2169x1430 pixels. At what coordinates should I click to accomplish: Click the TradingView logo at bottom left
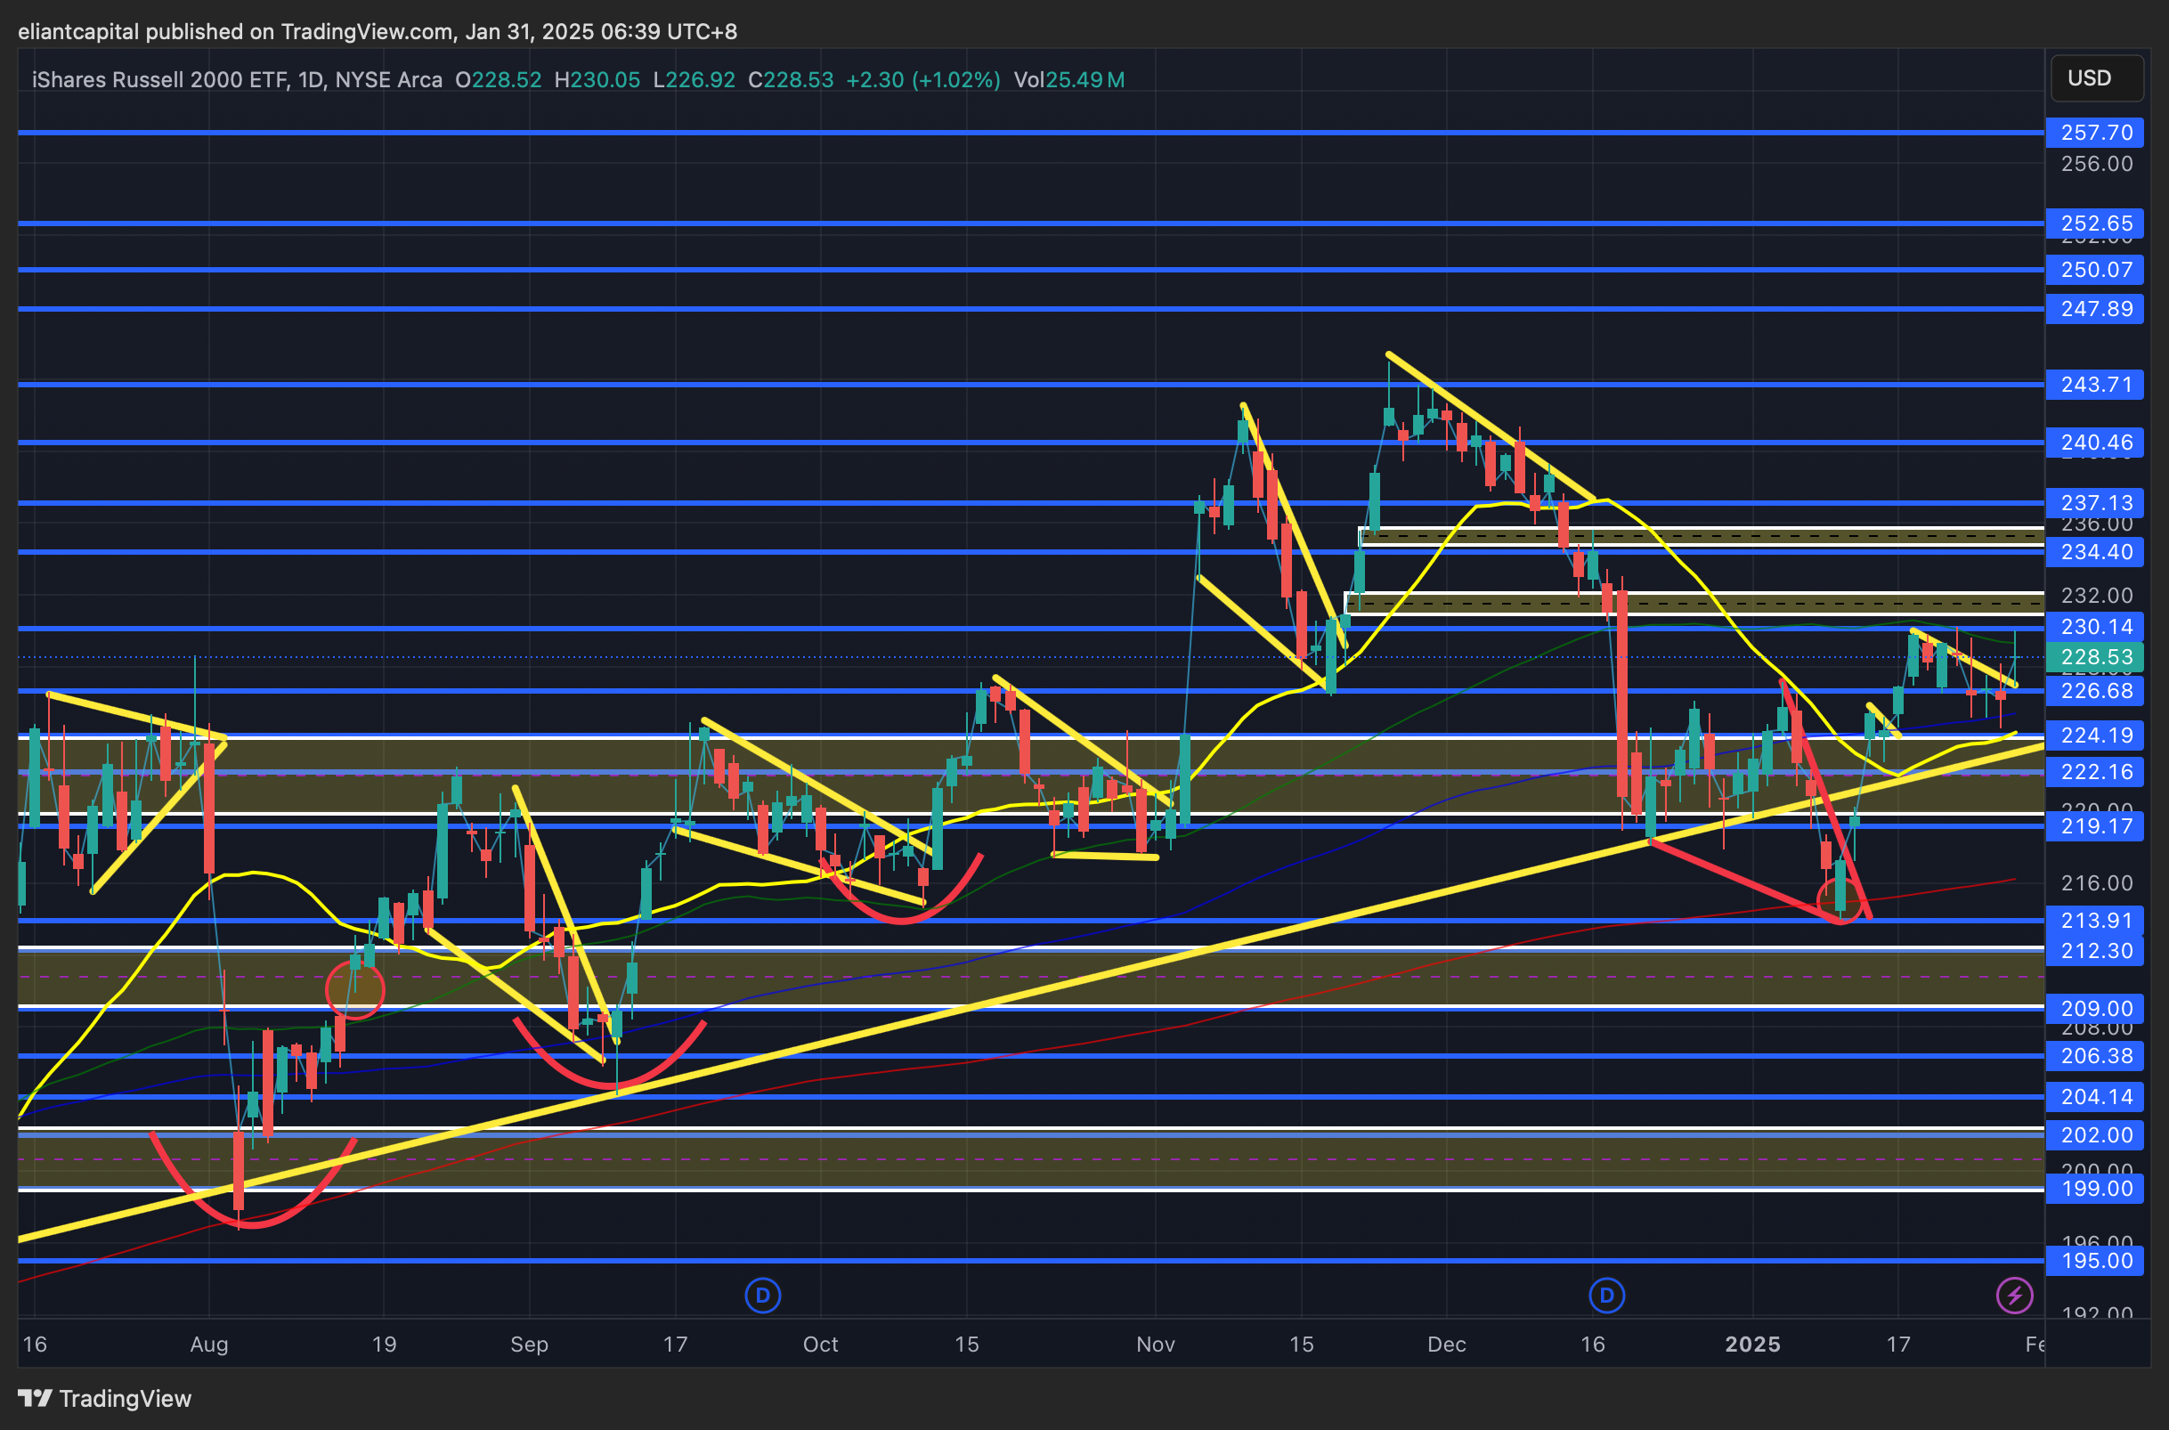(x=105, y=1398)
